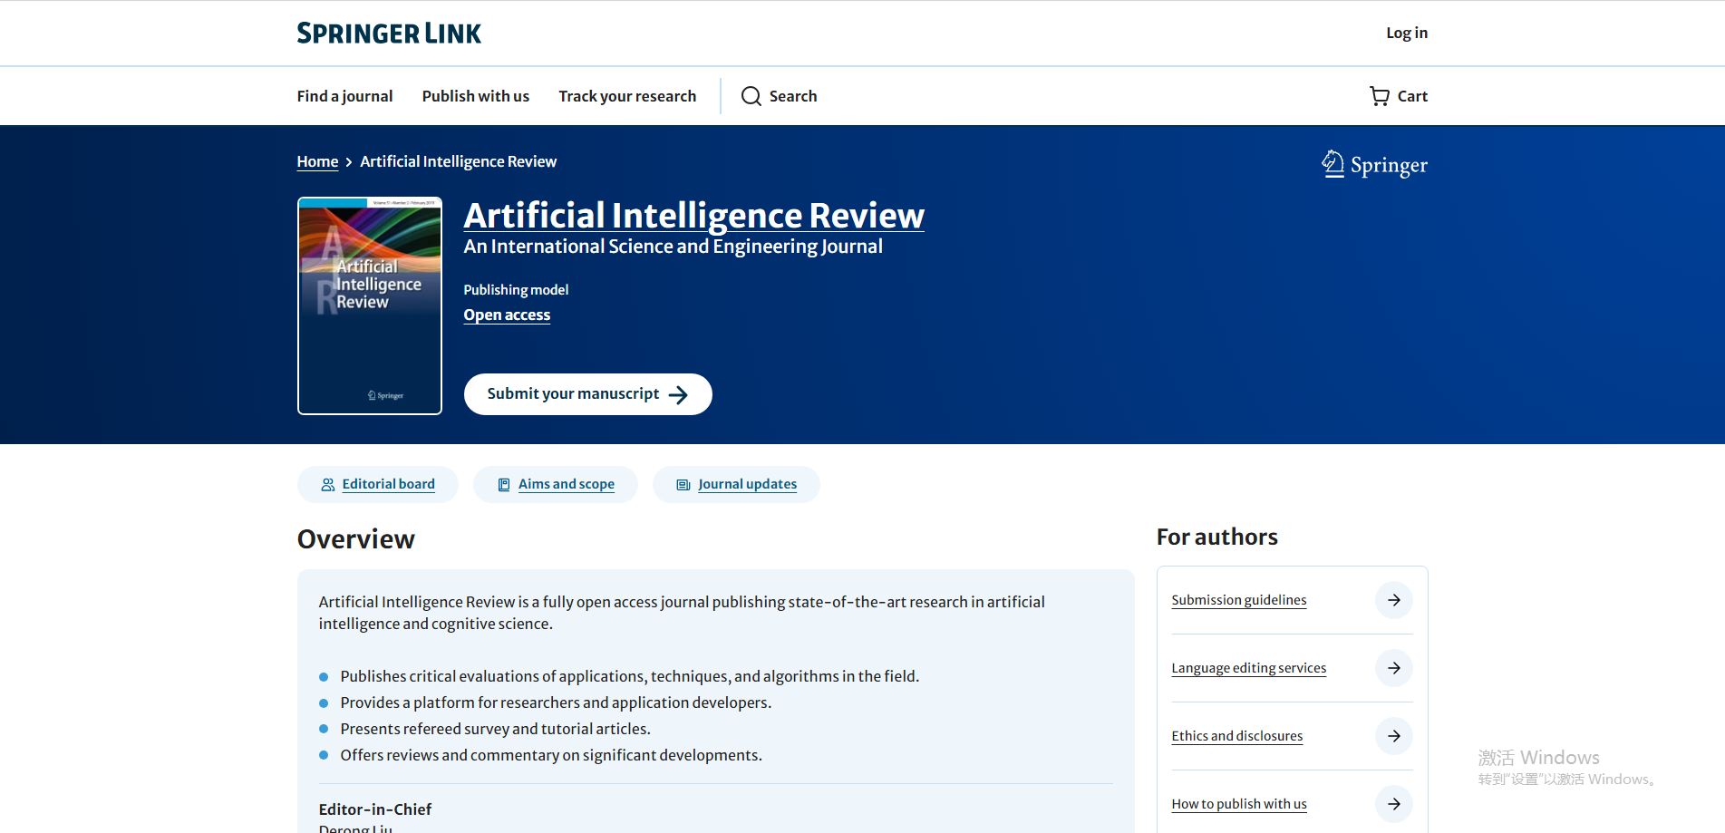The width and height of the screenshot is (1725, 833).
Task: Open Language editing services link
Action: [1249, 668]
